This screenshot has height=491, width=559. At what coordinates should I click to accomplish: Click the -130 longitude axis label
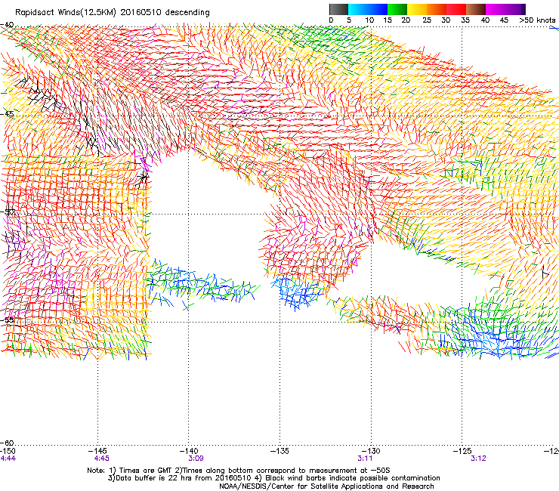tap(371, 451)
